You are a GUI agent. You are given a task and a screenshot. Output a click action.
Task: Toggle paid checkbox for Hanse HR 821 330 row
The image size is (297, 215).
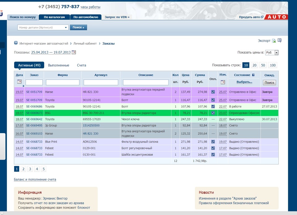pos(213,92)
